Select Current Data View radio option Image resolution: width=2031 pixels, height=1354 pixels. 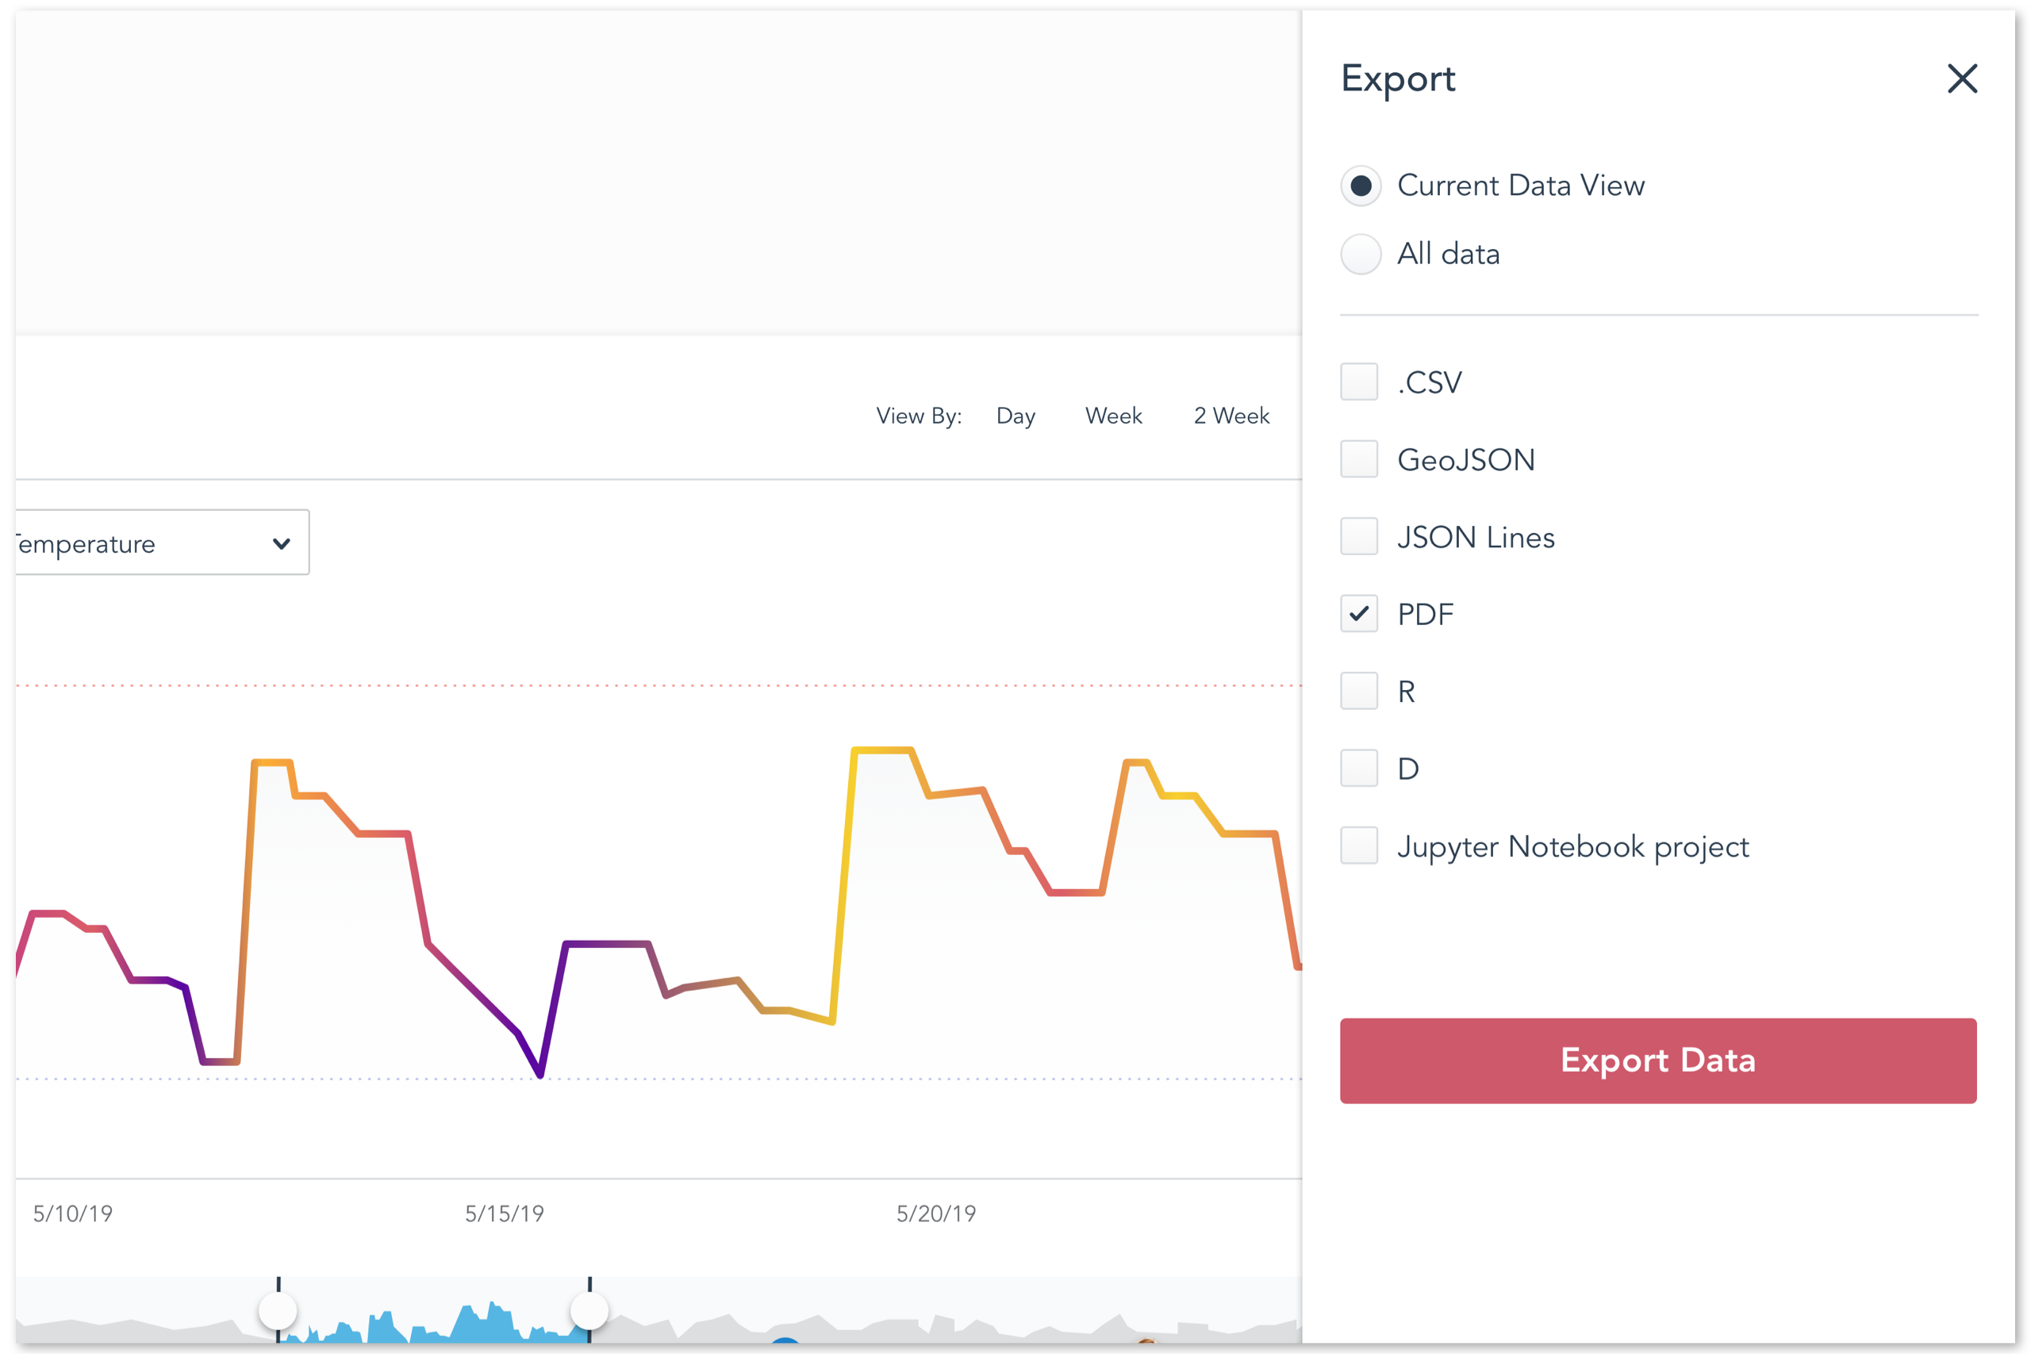[x=1361, y=186]
